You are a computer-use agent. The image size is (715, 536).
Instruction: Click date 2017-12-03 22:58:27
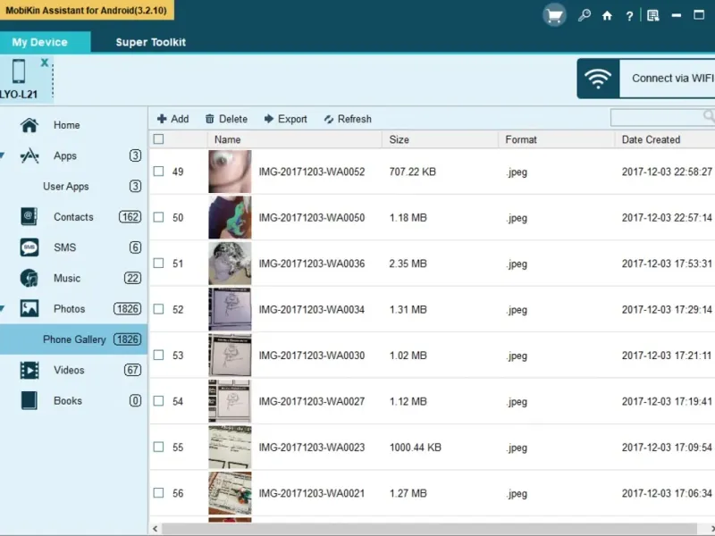[667, 172]
